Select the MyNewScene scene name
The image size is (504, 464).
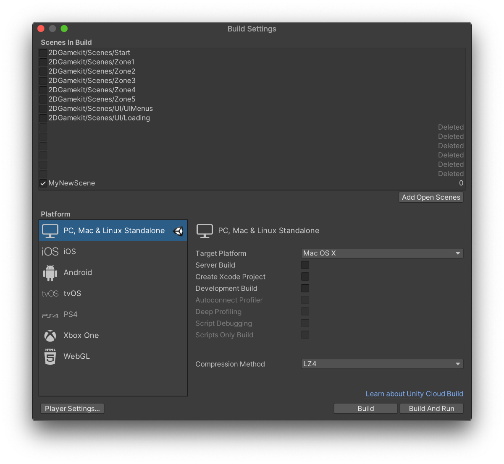pyautogui.click(x=72, y=183)
